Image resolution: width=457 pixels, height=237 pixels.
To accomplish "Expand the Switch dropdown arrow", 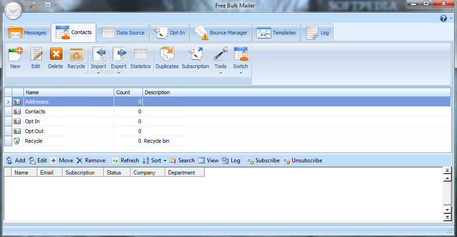I will click(x=241, y=73).
